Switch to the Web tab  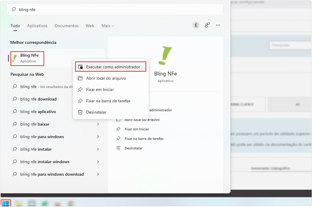pyautogui.click(x=90, y=26)
